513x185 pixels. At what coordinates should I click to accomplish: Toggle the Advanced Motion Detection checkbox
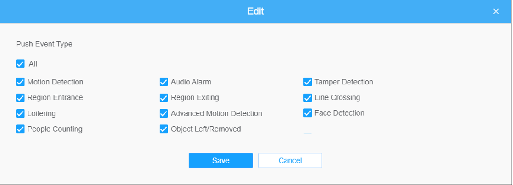click(x=164, y=113)
